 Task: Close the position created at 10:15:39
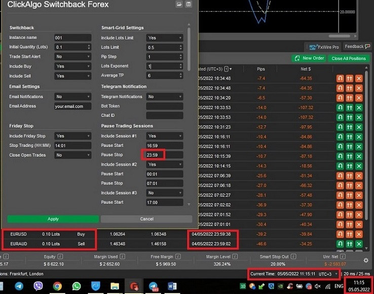(359, 156)
